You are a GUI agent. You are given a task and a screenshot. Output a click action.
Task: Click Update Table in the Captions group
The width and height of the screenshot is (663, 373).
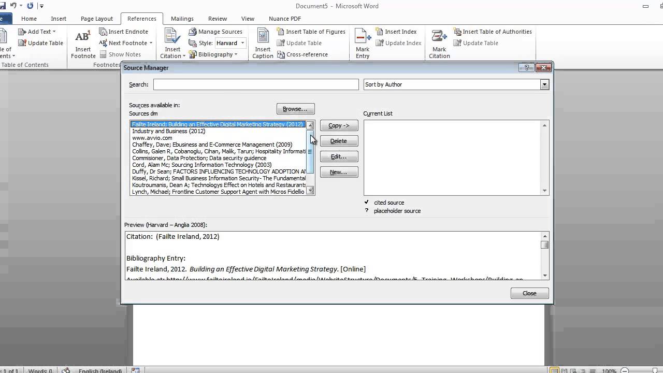point(299,43)
